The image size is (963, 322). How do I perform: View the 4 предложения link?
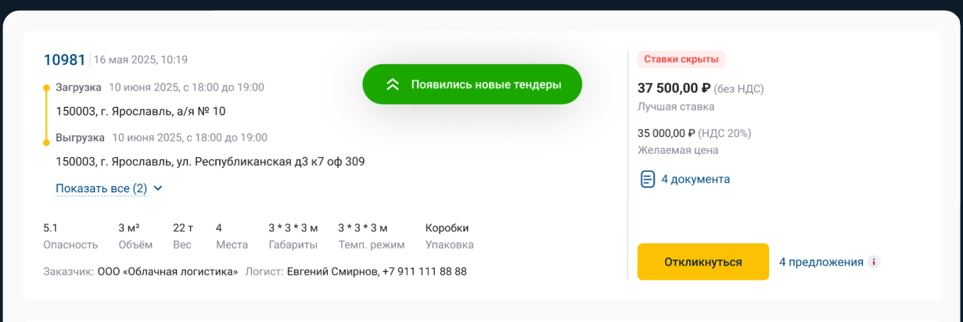click(x=821, y=262)
